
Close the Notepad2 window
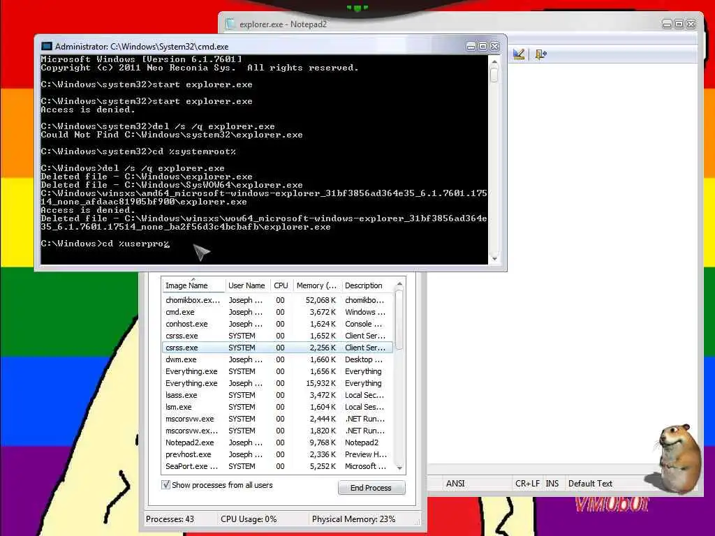(x=691, y=24)
